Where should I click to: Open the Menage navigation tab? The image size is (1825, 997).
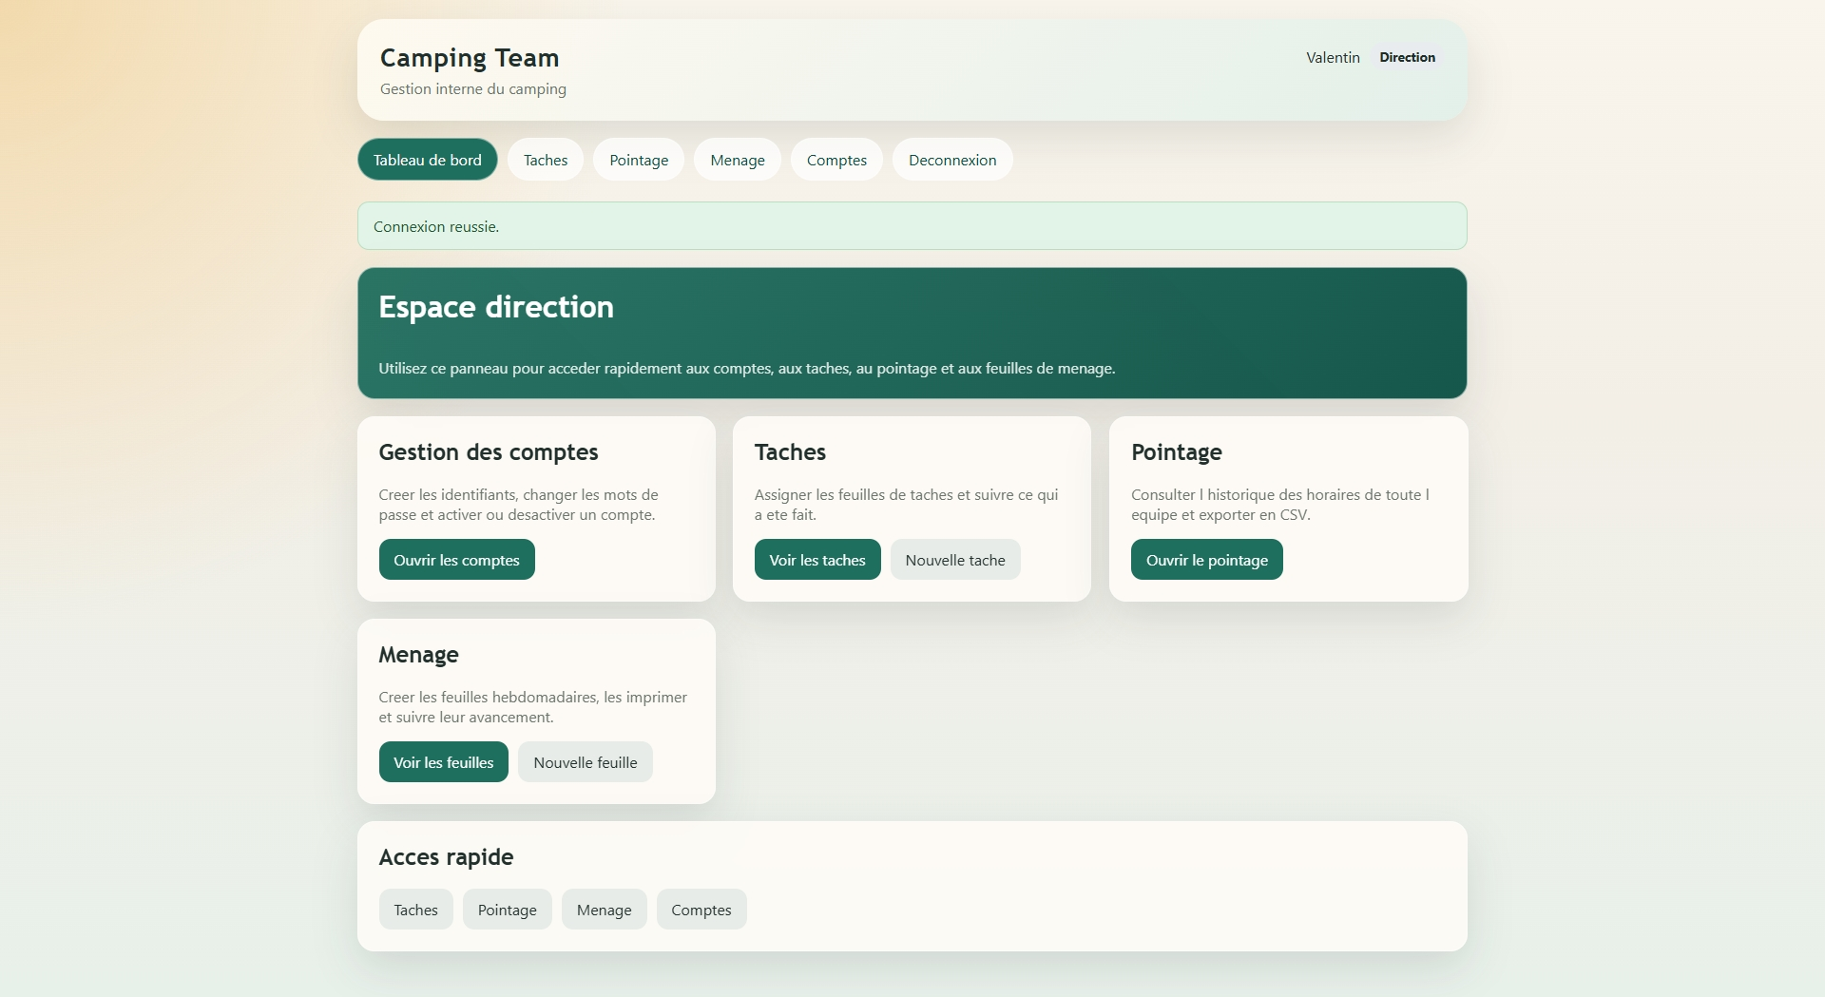[x=737, y=160]
